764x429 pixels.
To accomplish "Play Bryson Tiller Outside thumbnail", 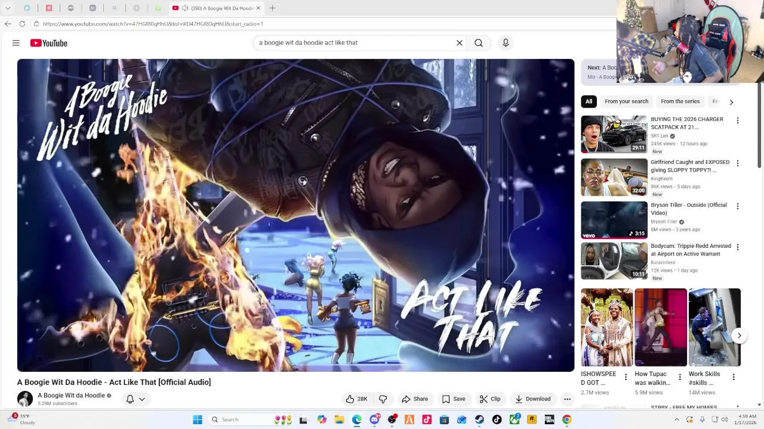I will [614, 220].
